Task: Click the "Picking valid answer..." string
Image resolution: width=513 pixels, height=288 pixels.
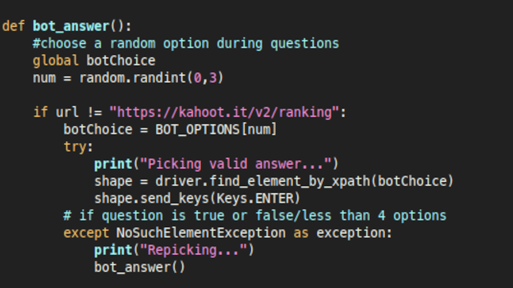Action: (x=236, y=164)
